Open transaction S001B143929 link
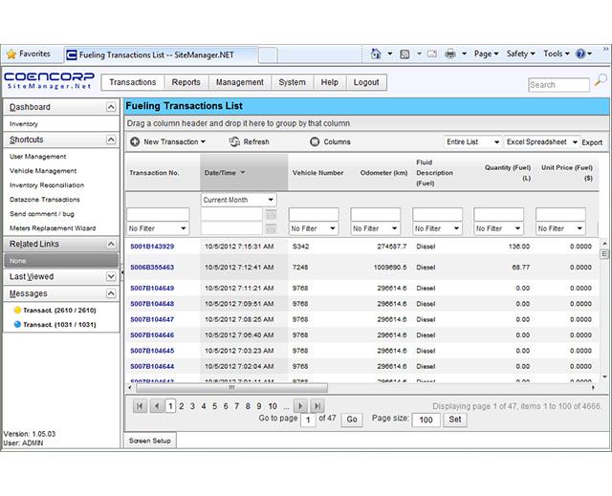Viewport: 612px width, 496px height. [152, 247]
